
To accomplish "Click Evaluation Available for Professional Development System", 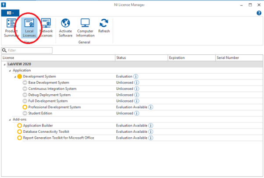I will tap(132, 107).
